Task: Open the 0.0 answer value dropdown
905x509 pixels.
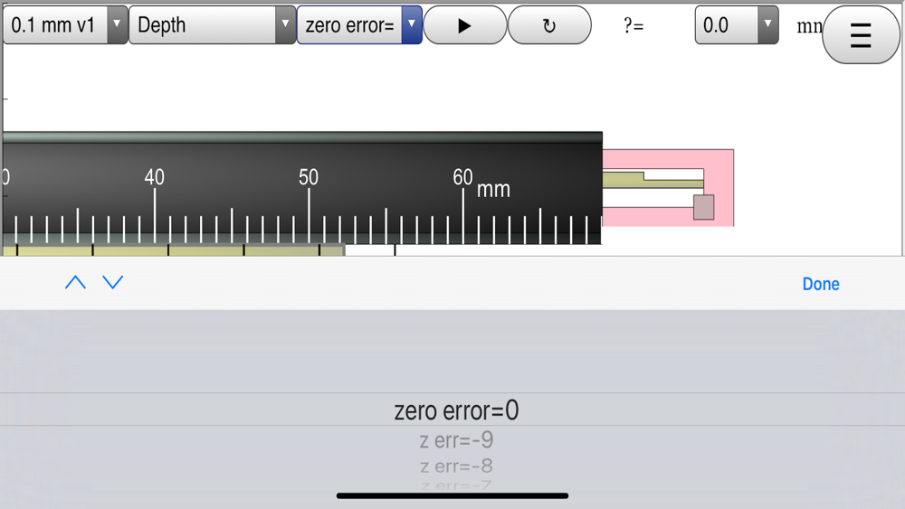Action: click(737, 24)
